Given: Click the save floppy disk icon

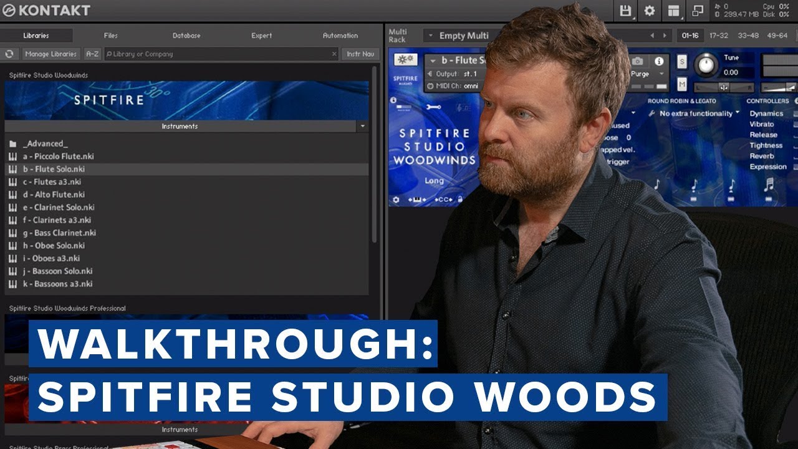Looking at the screenshot, I should (626, 11).
